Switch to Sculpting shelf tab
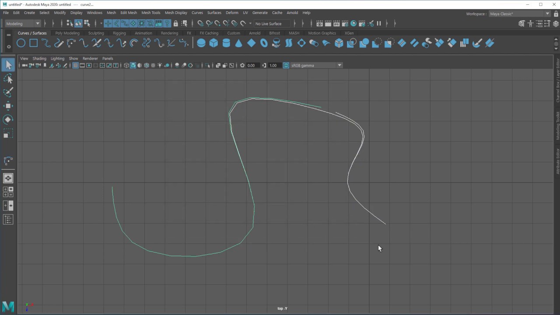This screenshot has width=560, height=315. 96,33
